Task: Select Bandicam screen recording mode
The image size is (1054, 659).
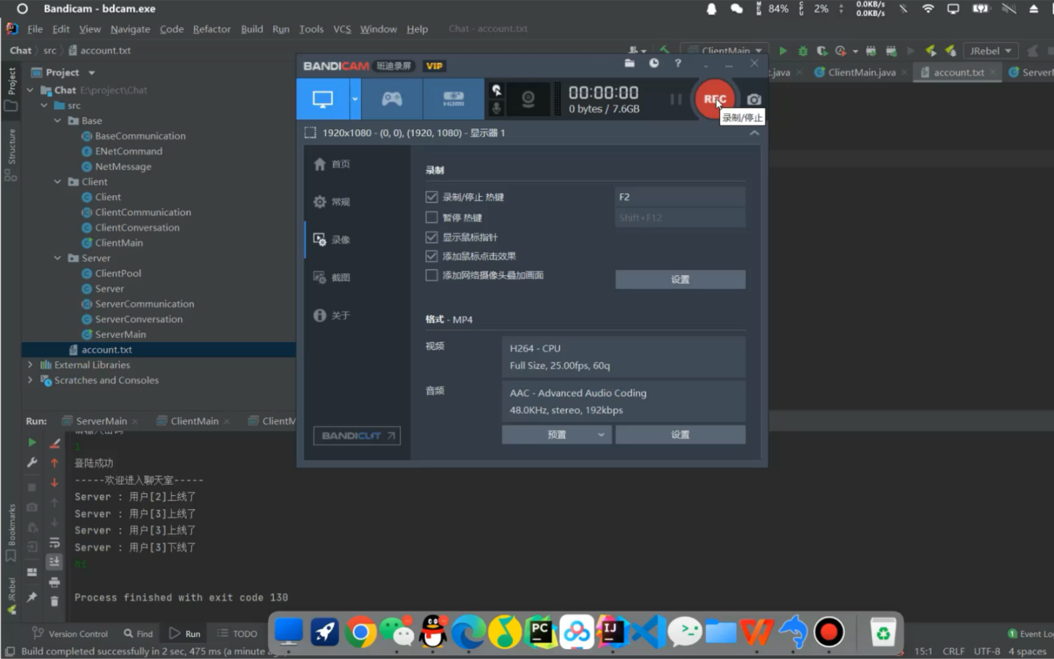Action: point(322,99)
